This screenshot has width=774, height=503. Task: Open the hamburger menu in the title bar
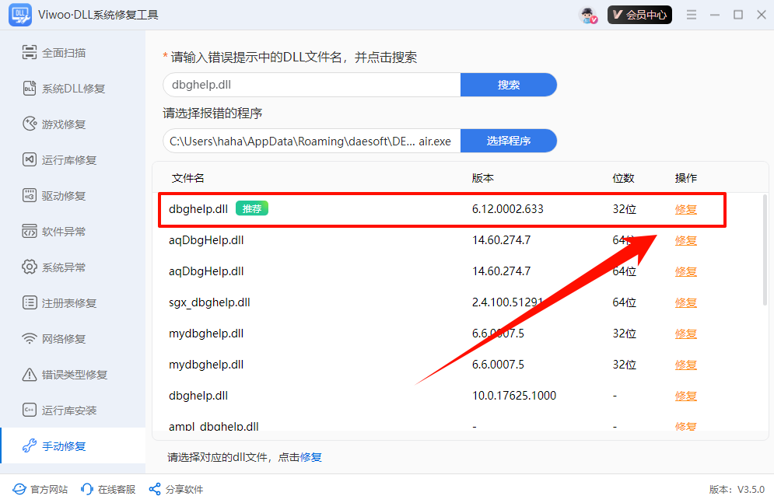[x=691, y=13]
